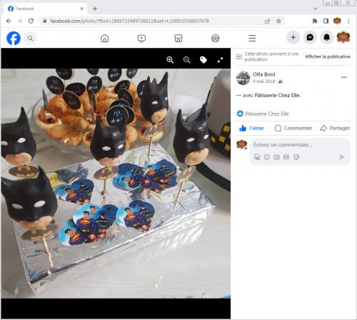The width and height of the screenshot is (357, 320).
Task: Add a GIF to the comment
Action: coord(286,157)
